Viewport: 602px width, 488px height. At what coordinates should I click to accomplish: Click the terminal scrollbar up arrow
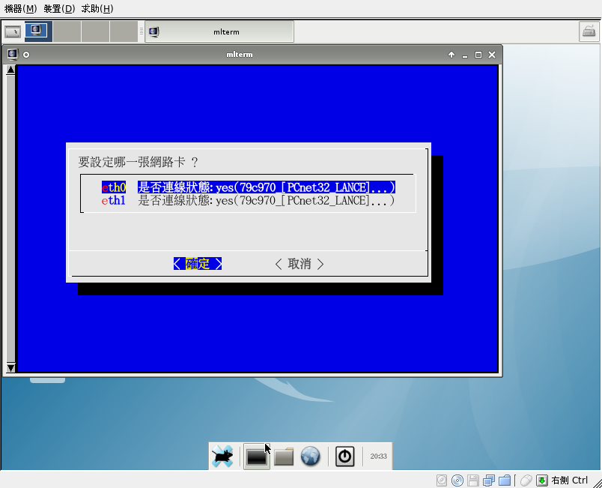pos(10,70)
